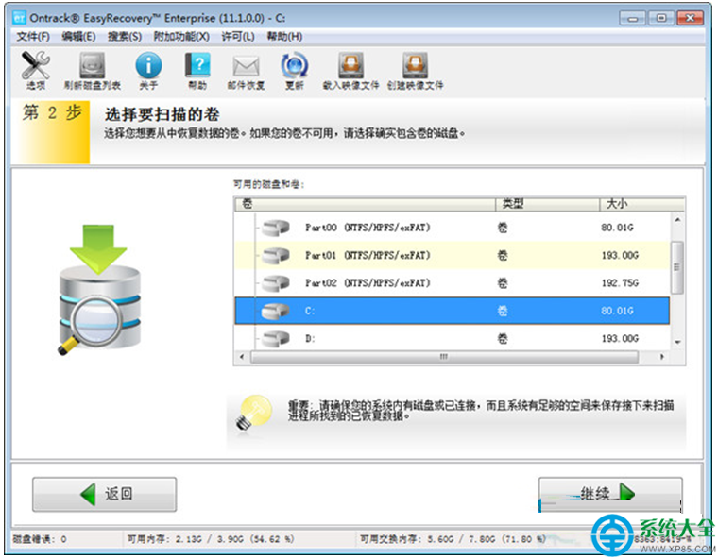Viewport: 718px width, 559px height.
Task: Click the C: volume disk icon
Action: (x=276, y=311)
